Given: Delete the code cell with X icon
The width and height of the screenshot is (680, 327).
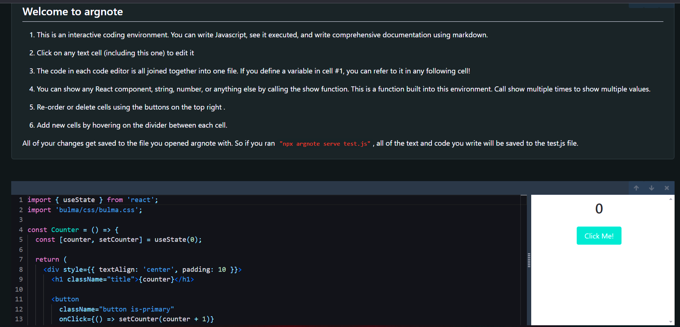Looking at the screenshot, I should coord(667,188).
